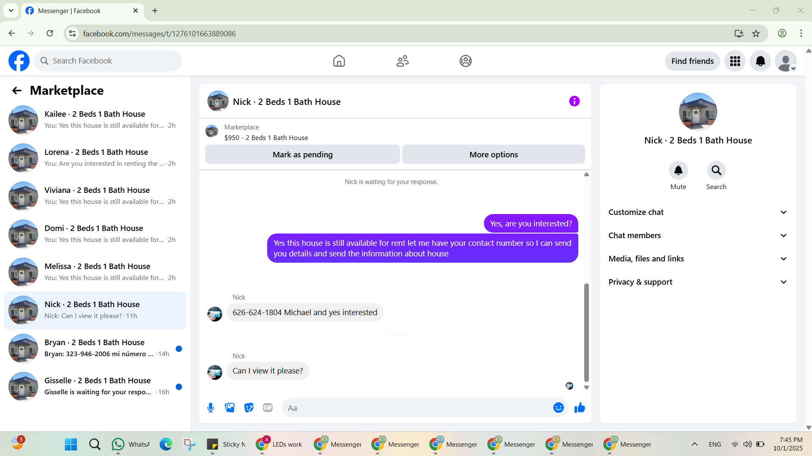Open Bryan's unread conversation

click(x=95, y=348)
